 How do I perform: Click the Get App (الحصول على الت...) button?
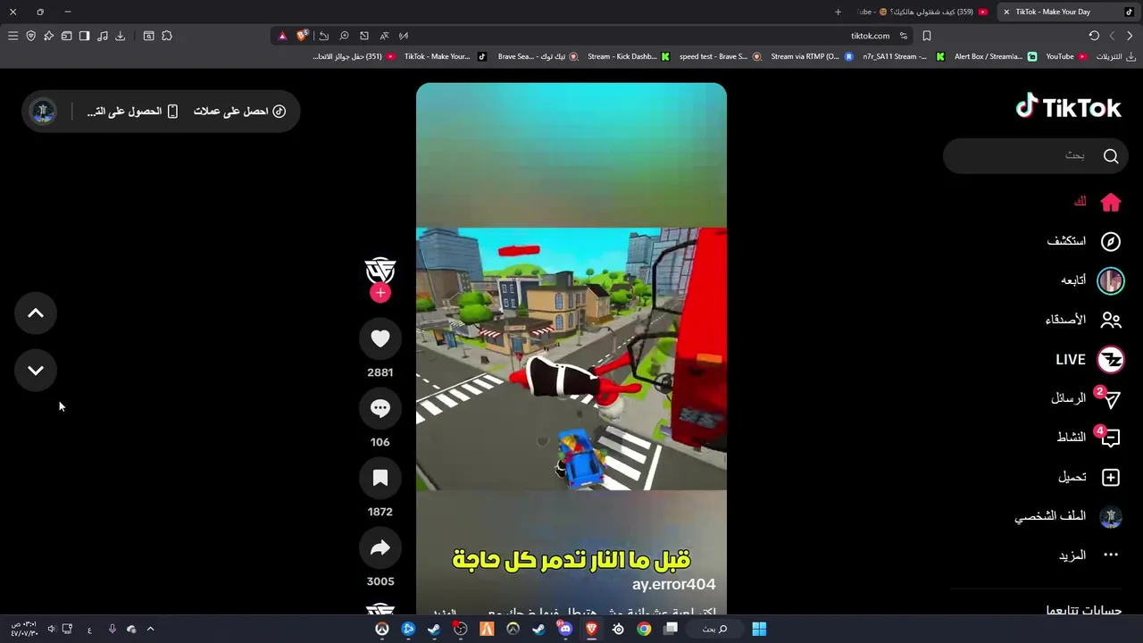(132, 112)
